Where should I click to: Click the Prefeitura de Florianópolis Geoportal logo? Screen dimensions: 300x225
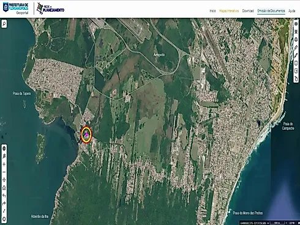(16, 9)
